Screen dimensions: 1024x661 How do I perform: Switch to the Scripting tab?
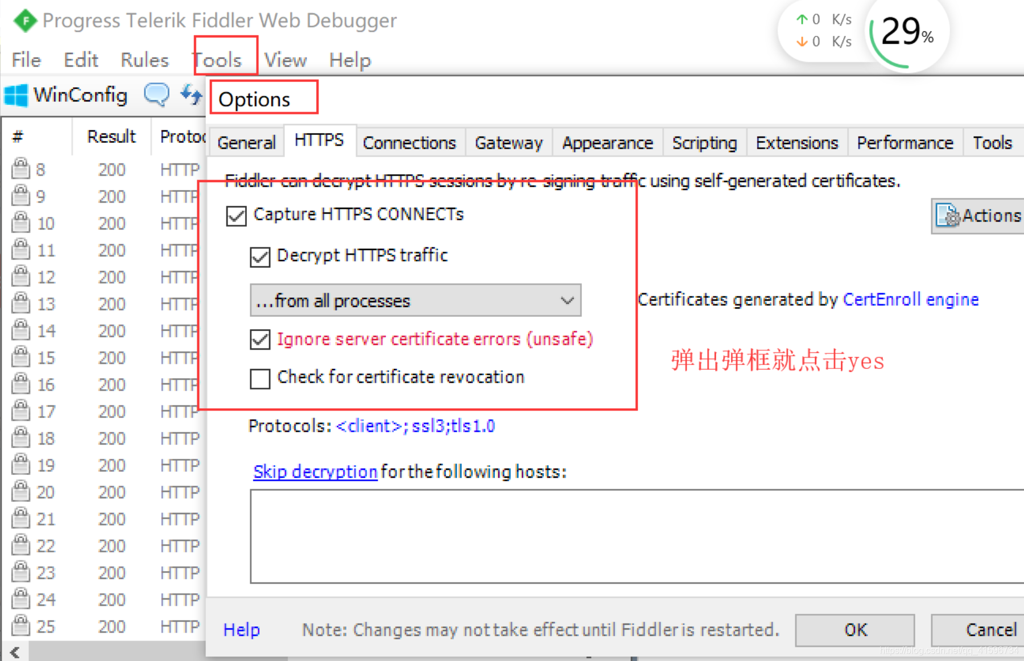pyautogui.click(x=704, y=142)
